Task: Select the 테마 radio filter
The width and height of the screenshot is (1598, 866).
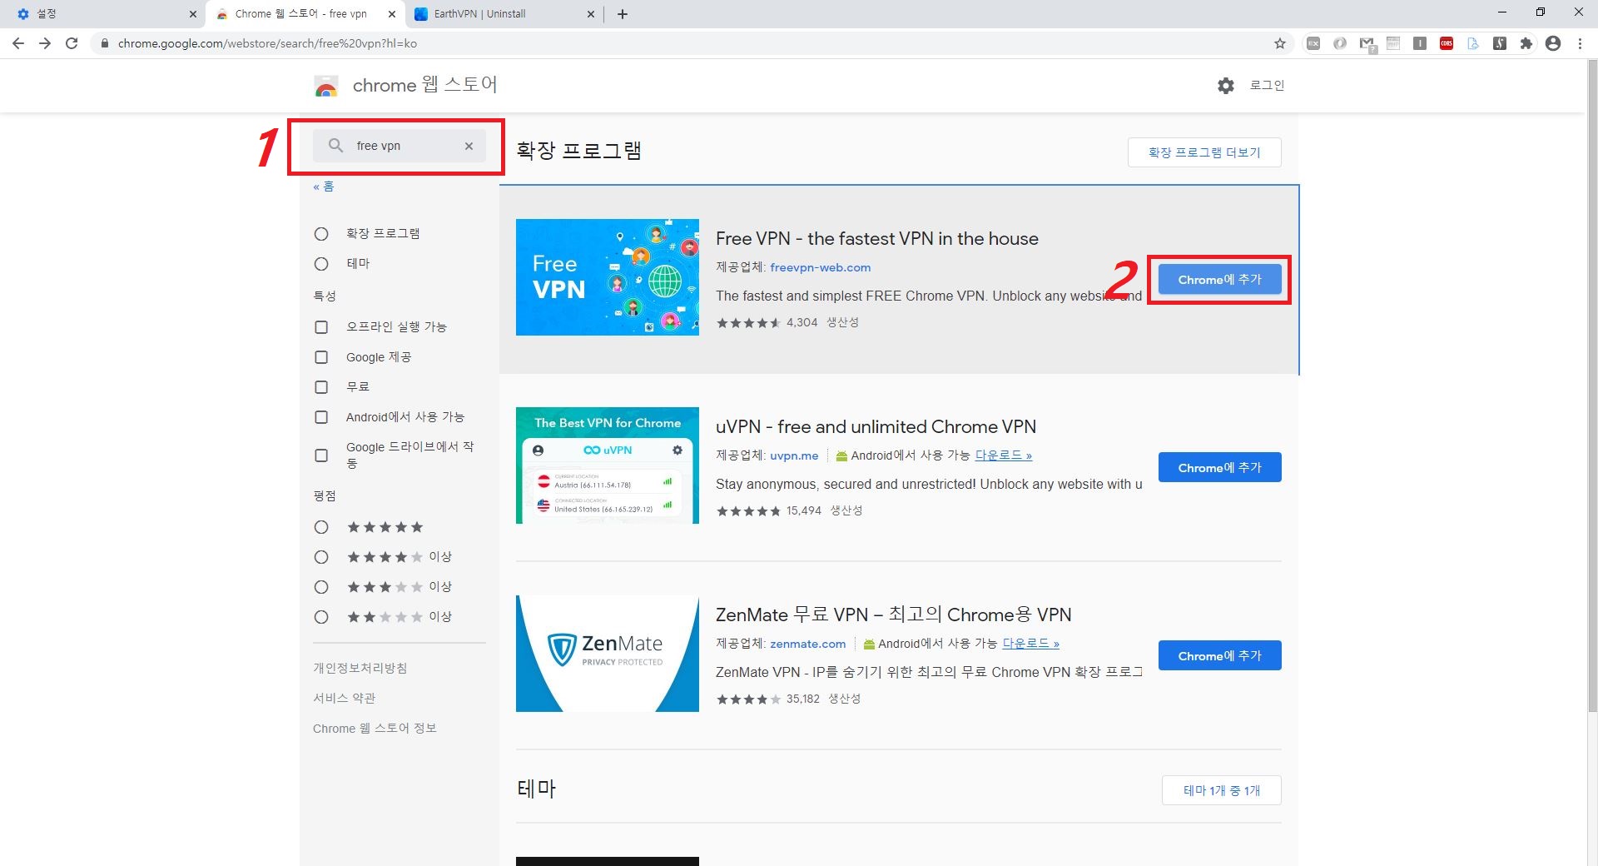Action: pyautogui.click(x=321, y=264)
